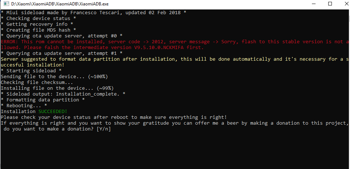
Task: Click "Sending file to the device" progress line
Action: pos(54,76)
